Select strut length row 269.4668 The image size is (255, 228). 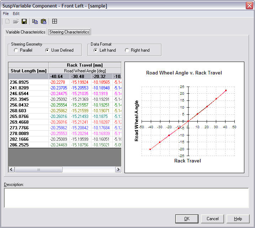point(28,122)
